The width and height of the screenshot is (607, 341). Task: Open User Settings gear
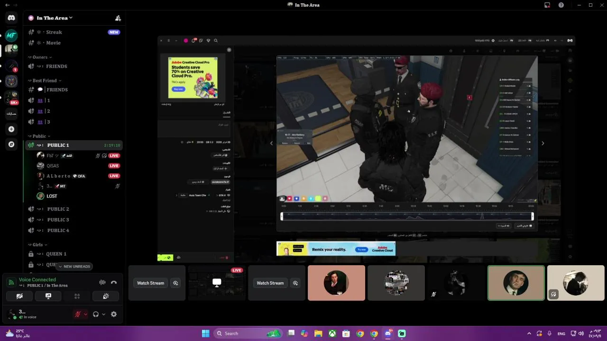(114, 314)
